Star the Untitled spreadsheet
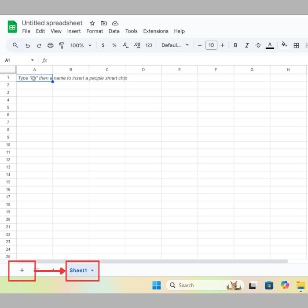This screenshot has width=308, height=308. (x=92, y=23)
